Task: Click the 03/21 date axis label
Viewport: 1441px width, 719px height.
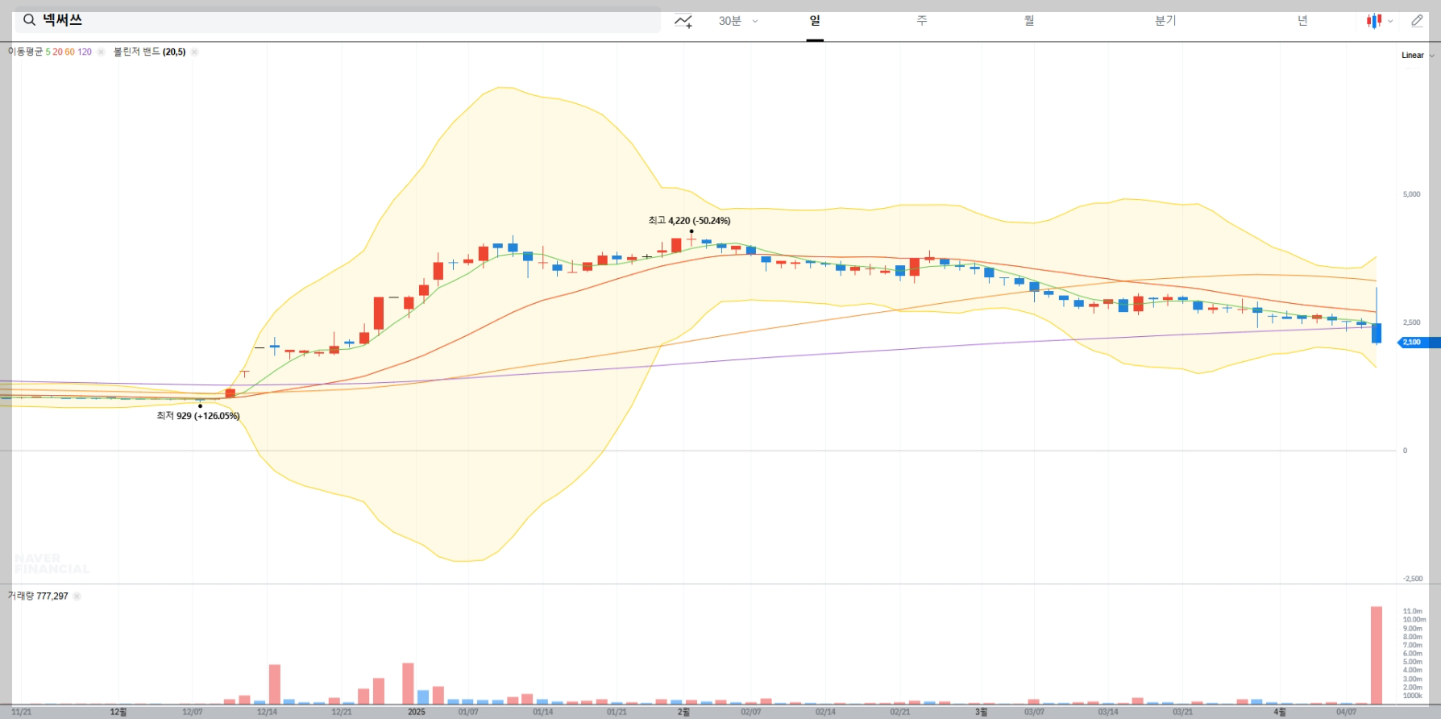Action: [x=1182, y=712]
